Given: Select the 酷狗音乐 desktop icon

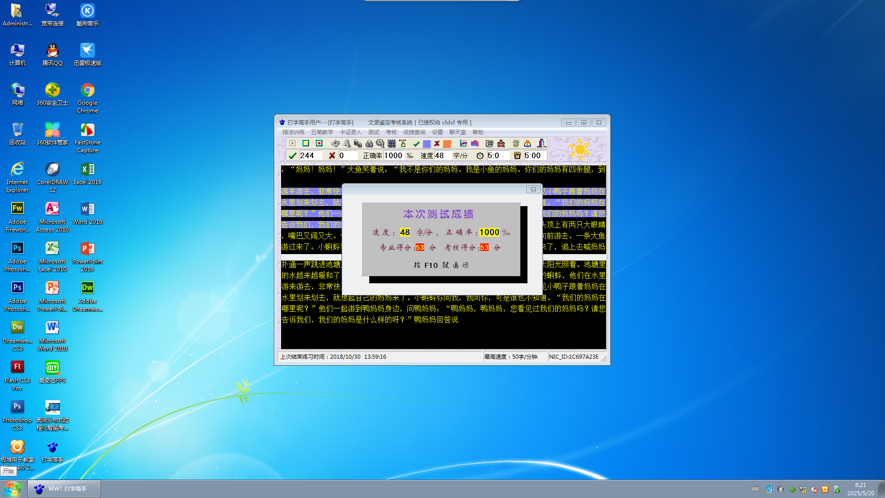Looking at the screenshot, I should [x=88, y=15].
